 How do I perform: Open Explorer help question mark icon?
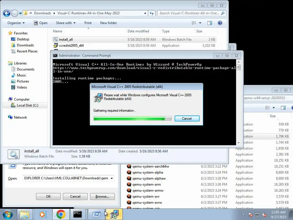click(220, 23)
